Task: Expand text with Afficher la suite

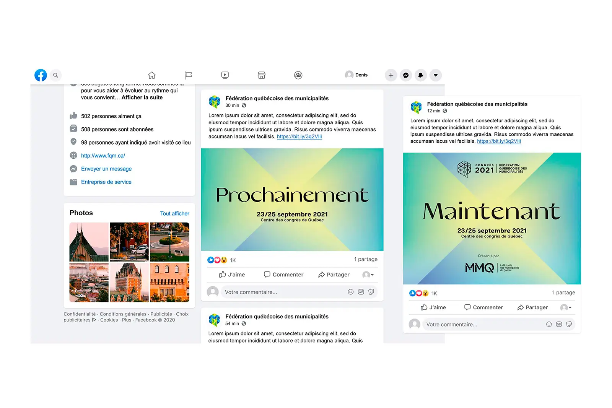Action: tap(142, 98)
